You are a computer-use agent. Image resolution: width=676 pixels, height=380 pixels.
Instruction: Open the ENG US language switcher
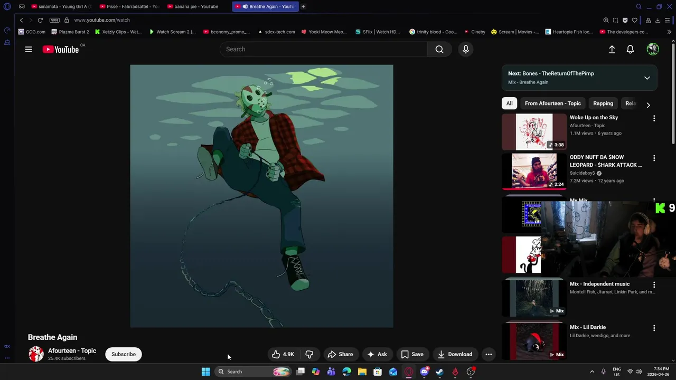point(616,372)
